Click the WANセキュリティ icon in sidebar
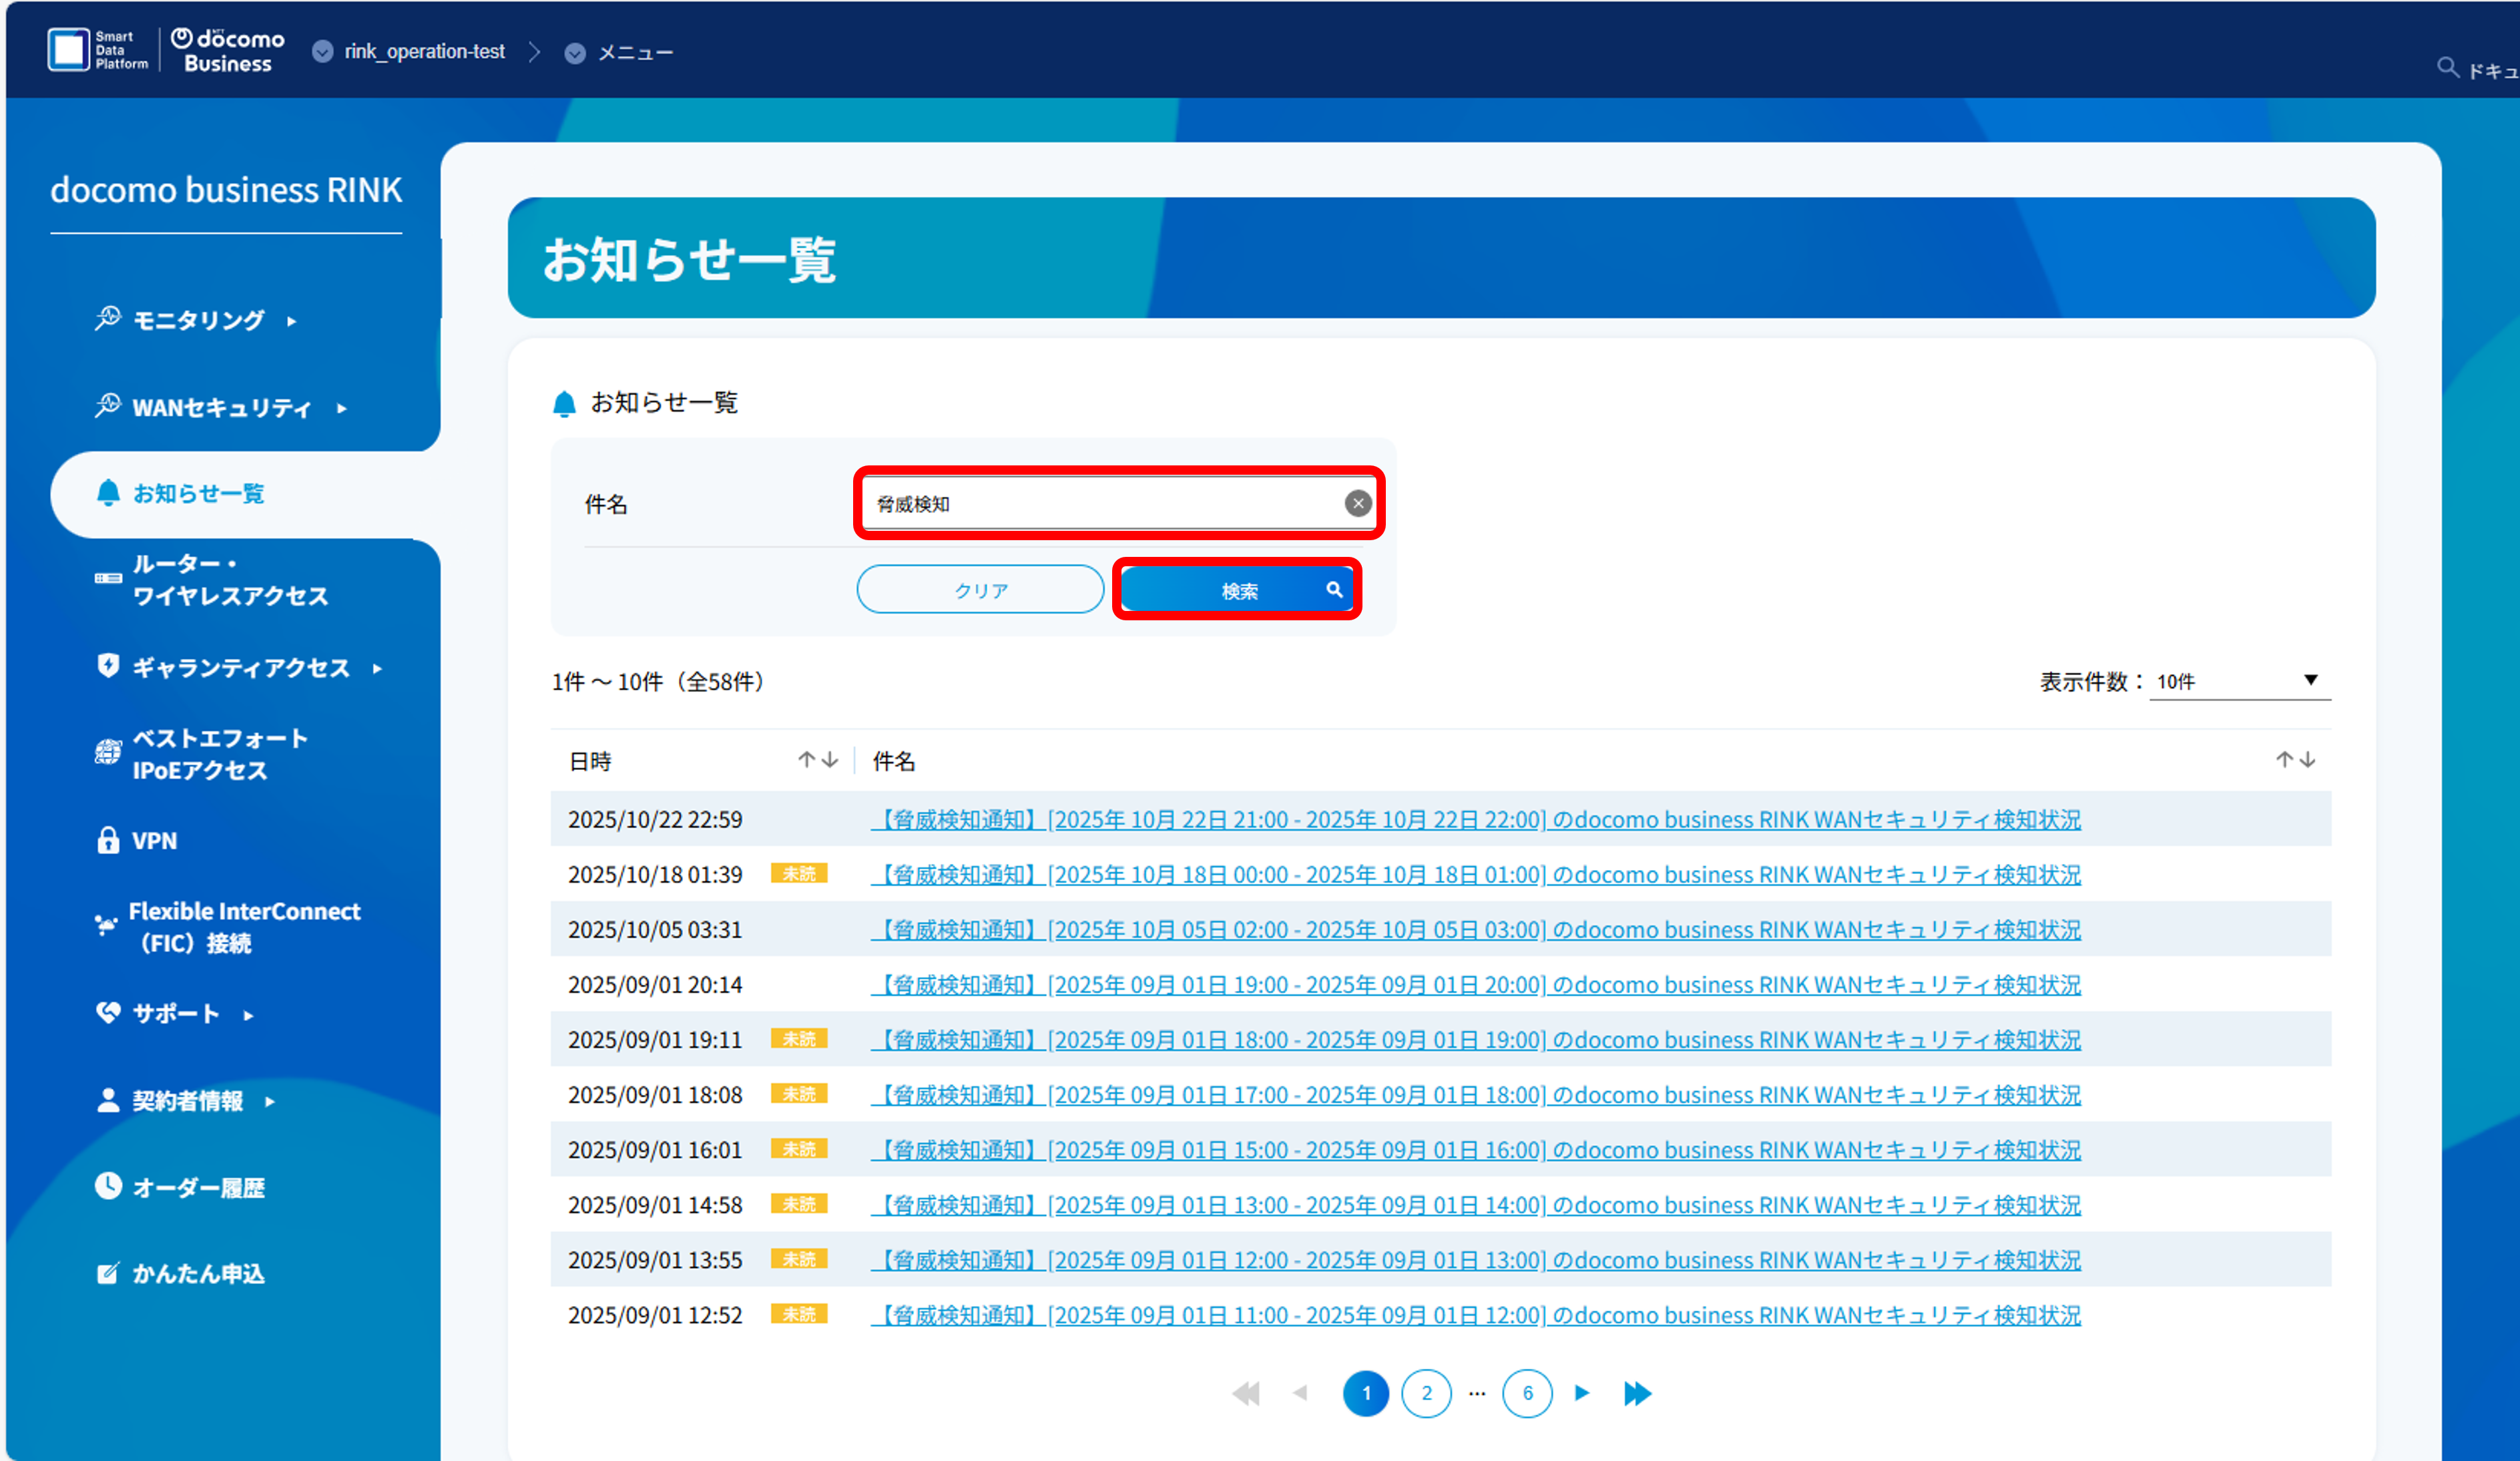Screen dimensions: 2520x1461 [x=108, y=407]
